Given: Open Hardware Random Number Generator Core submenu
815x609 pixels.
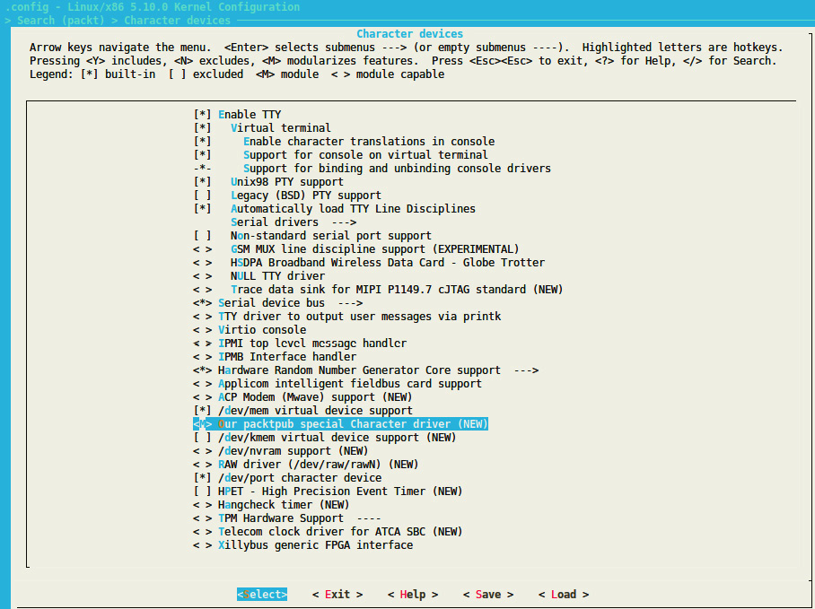Looking at the screenshot, I should coord(377,370).
